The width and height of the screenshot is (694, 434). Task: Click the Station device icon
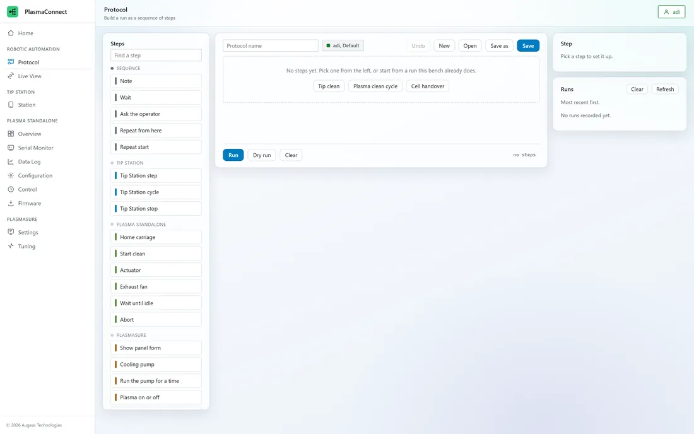[x=11, y=105]
